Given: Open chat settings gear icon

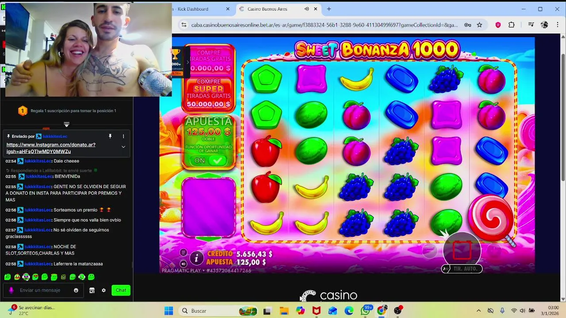Looking at the screenshot, I should coord(103,290).
